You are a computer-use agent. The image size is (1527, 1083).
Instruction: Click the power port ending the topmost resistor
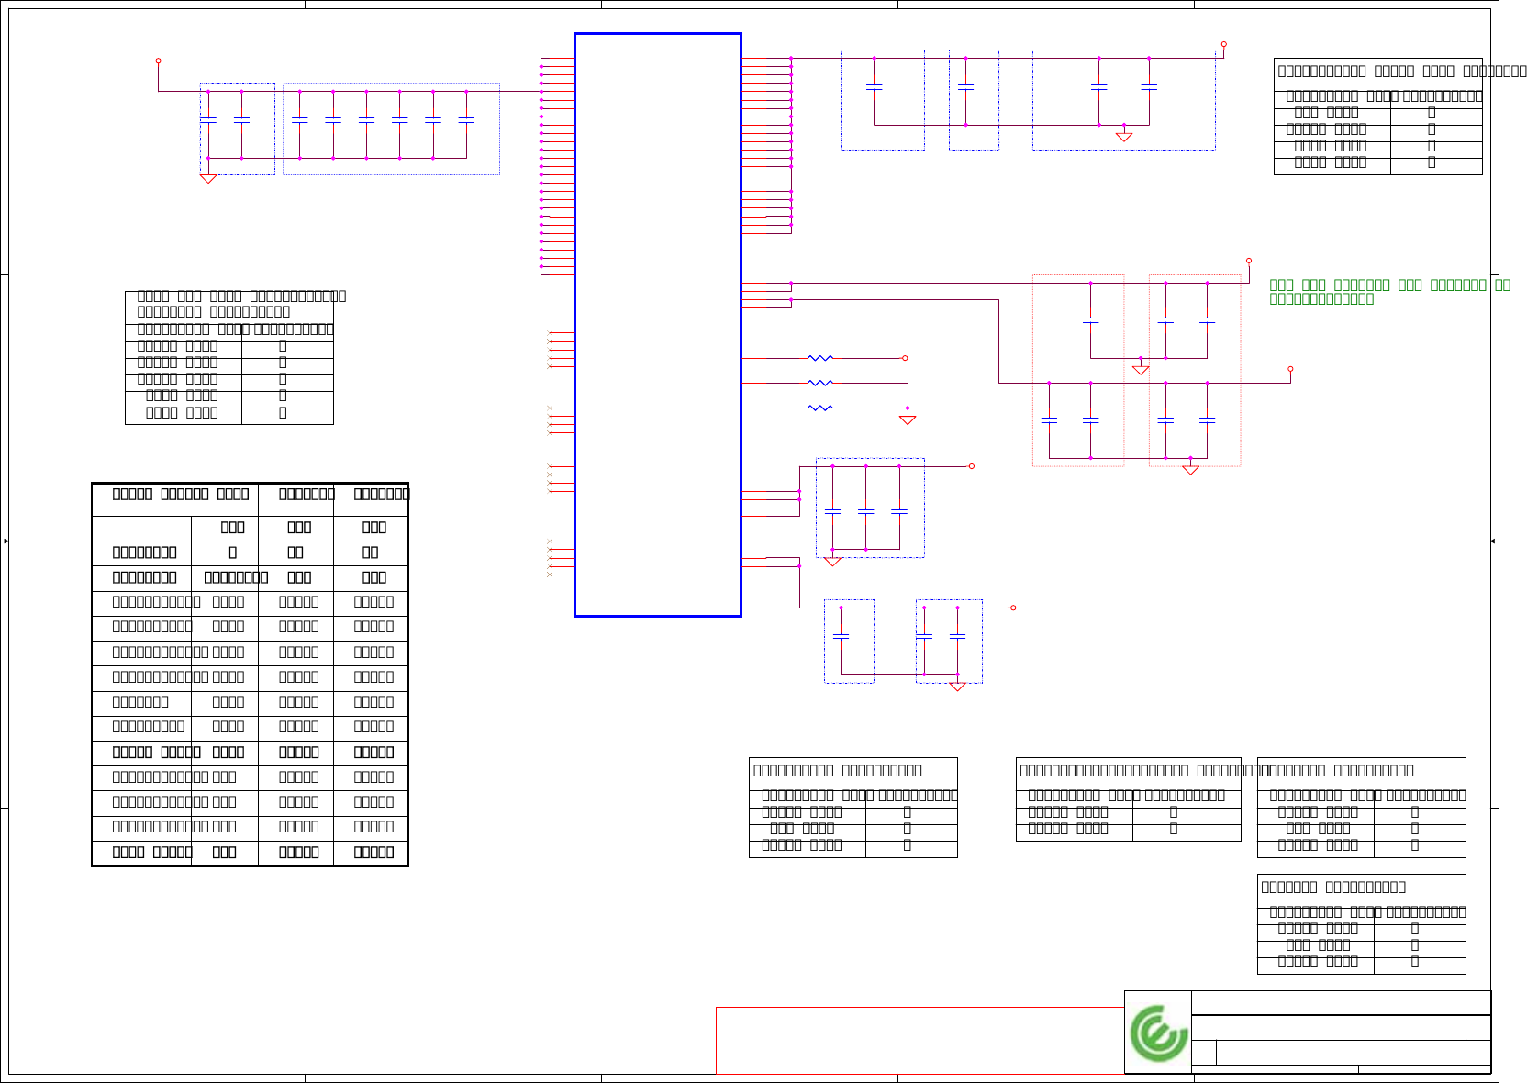(x=905, y=358)
